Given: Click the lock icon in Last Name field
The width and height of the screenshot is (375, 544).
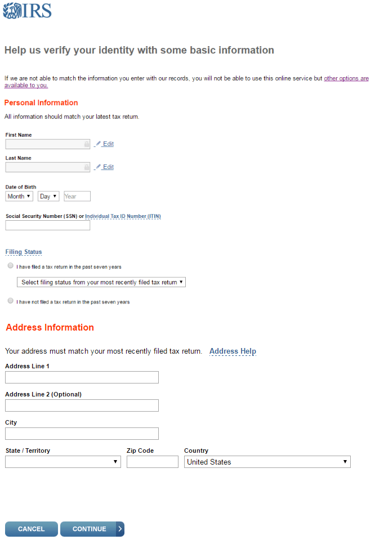Looking at the screenshot, I should click(87, 167).
